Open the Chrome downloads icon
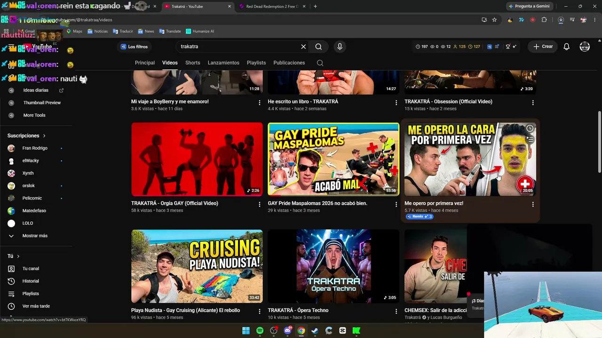 [x=561, y=20]
